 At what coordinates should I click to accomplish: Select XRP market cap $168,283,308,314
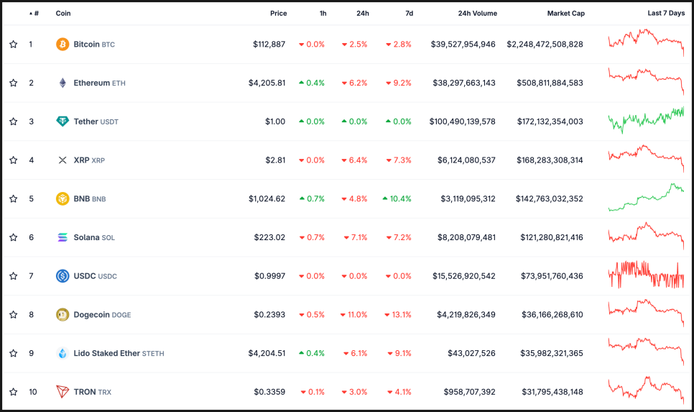pos(550,160)
